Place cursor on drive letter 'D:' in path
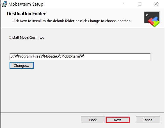This screenshot has width=165, height=128. (12, 56)
